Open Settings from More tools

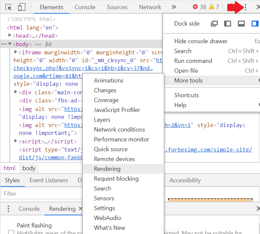(x=123, y=208)
